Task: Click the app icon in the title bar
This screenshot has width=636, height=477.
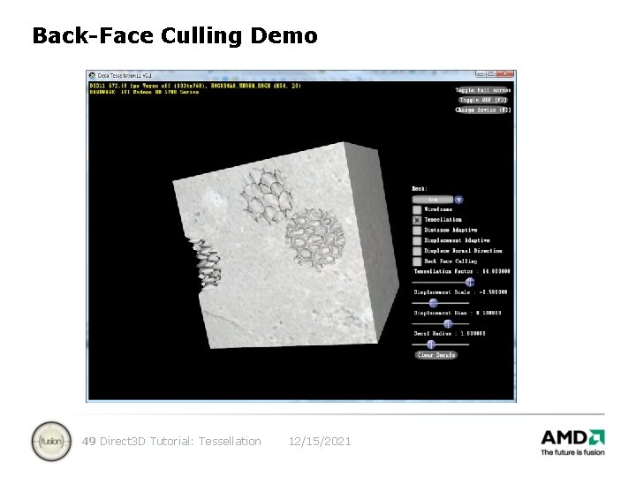Action: pyautogui.click(x=93, y=75)
